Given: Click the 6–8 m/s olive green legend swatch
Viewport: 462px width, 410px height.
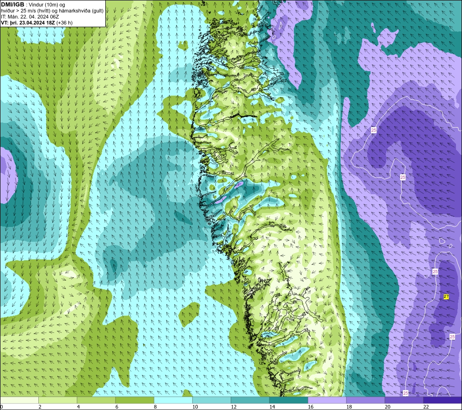Looking at the screenshot, I should point(134,400).
